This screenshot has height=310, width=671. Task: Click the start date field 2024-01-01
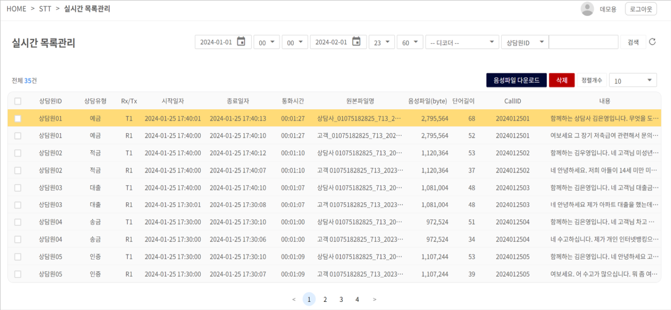click(223, 42)
